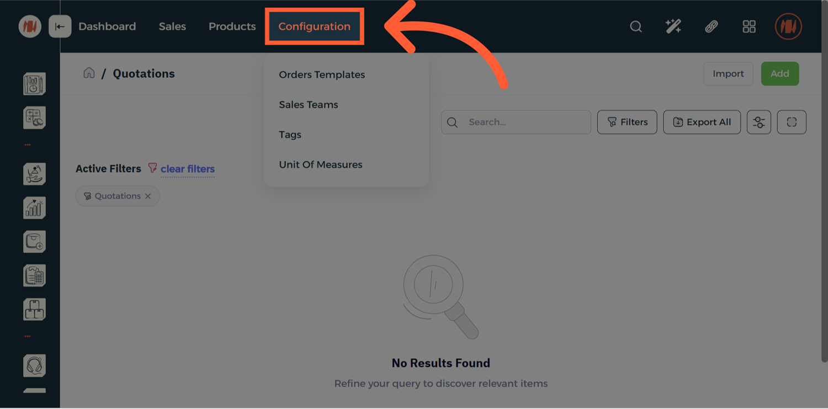Open the column settings sliders button

tap(759, 122)
